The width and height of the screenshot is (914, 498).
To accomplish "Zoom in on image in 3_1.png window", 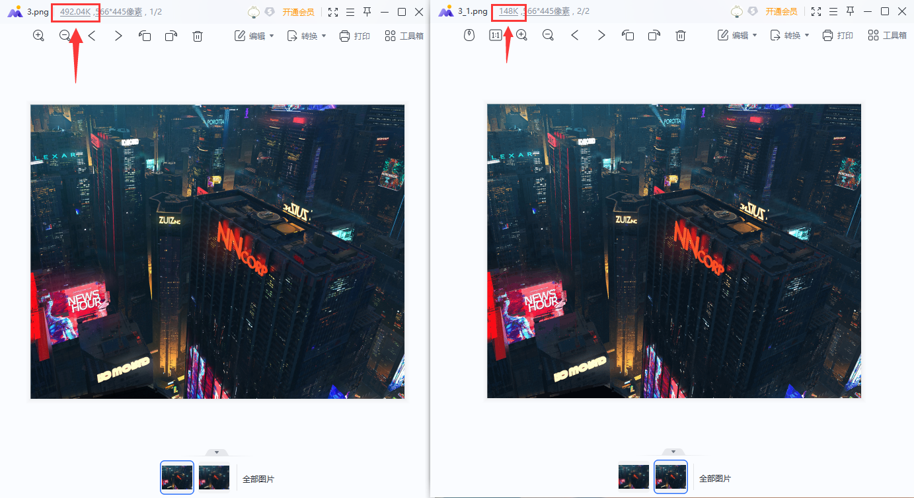I will pyautogui.click(x=521, y=36).
